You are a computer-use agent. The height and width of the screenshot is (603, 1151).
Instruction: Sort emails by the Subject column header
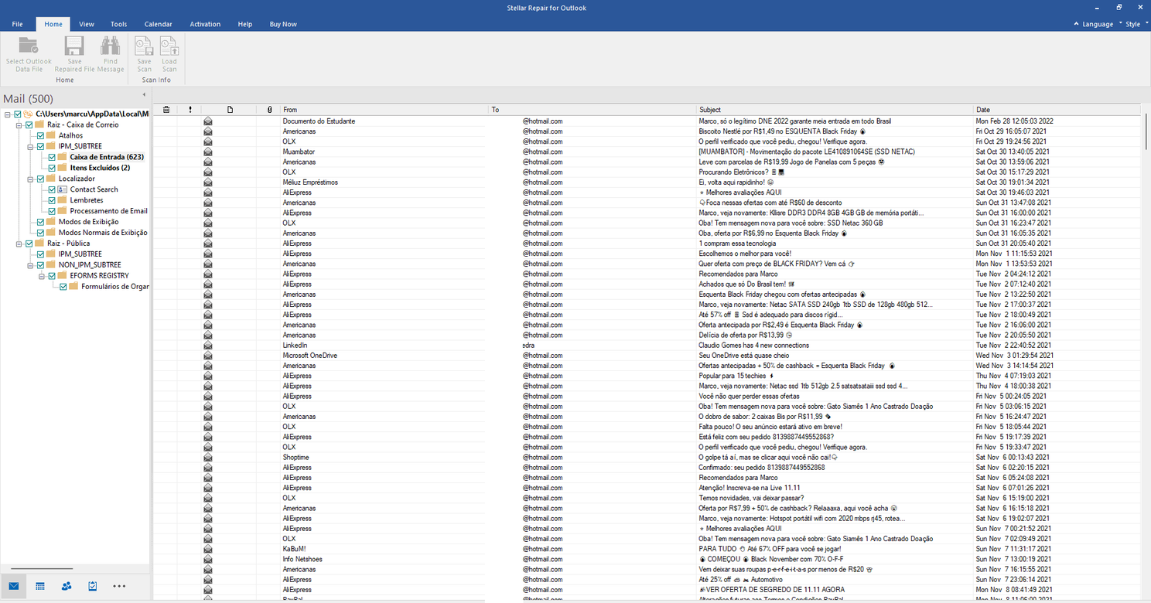tap(835, 110)
